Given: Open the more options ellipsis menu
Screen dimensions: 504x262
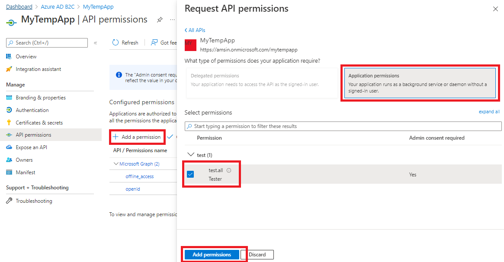Looking at the screenshot, I should point(172,20).
